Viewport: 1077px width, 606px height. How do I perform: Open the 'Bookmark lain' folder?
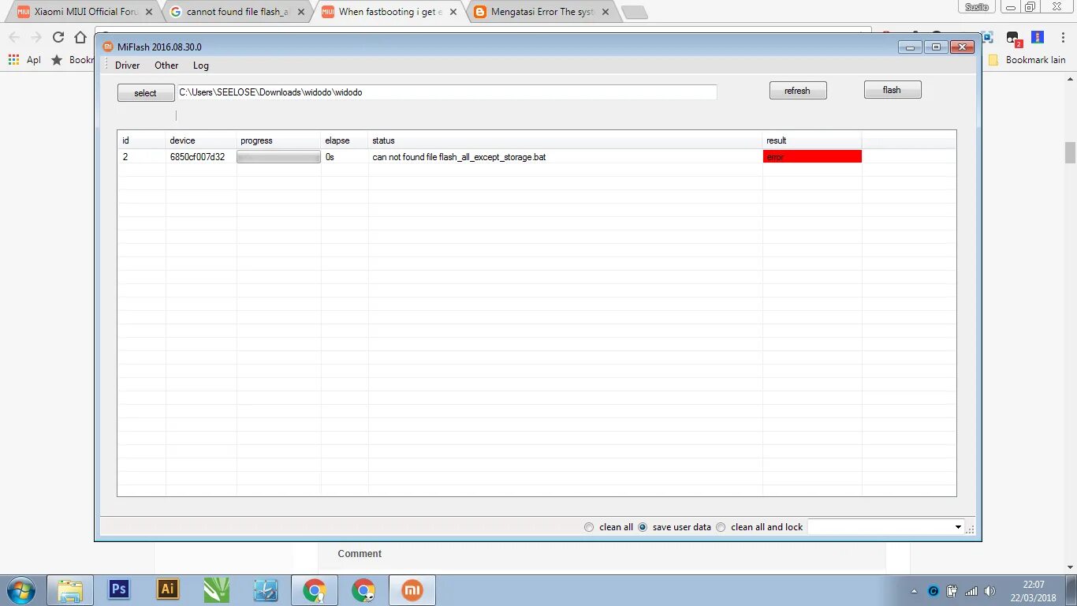(x=1027, y=60)
